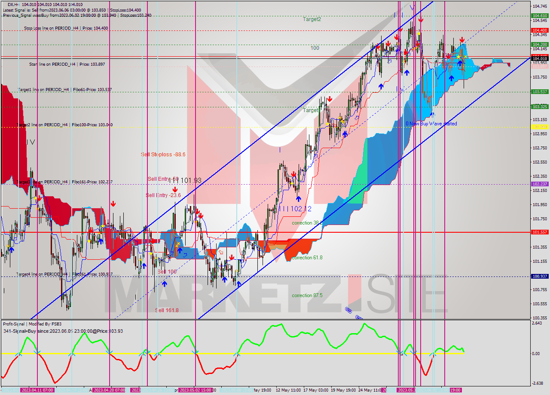Click the 104.745 price axis value

point(540,6)
